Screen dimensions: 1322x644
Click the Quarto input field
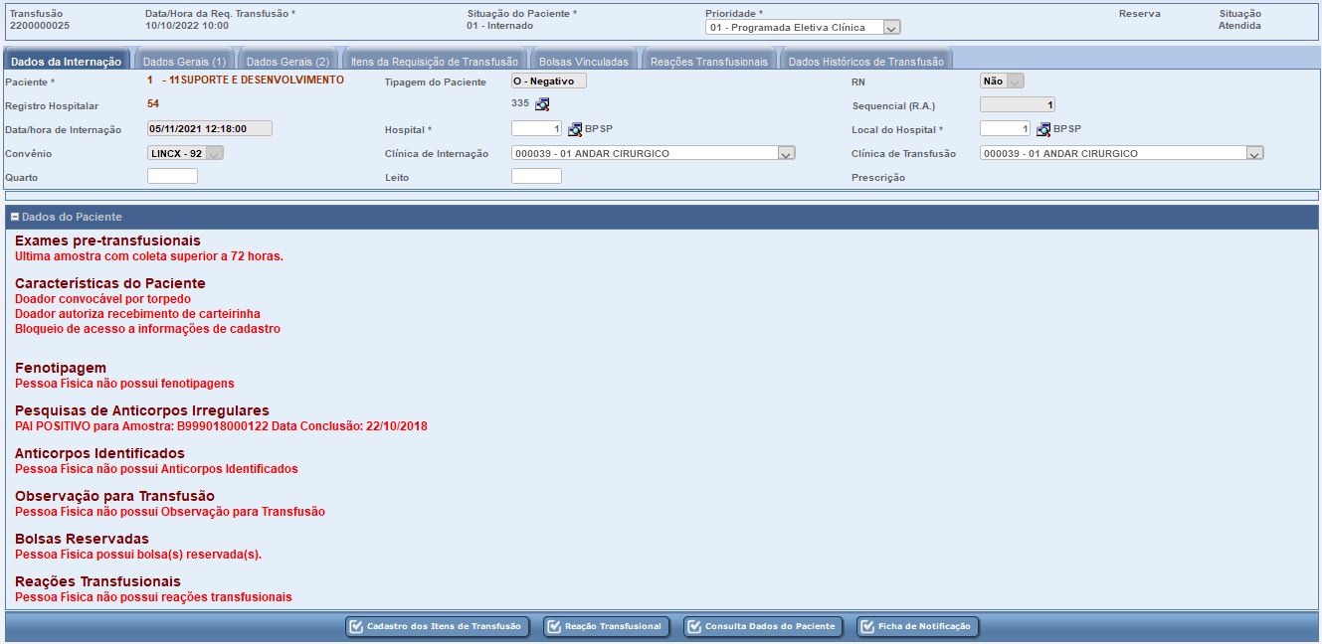[172, 177]
